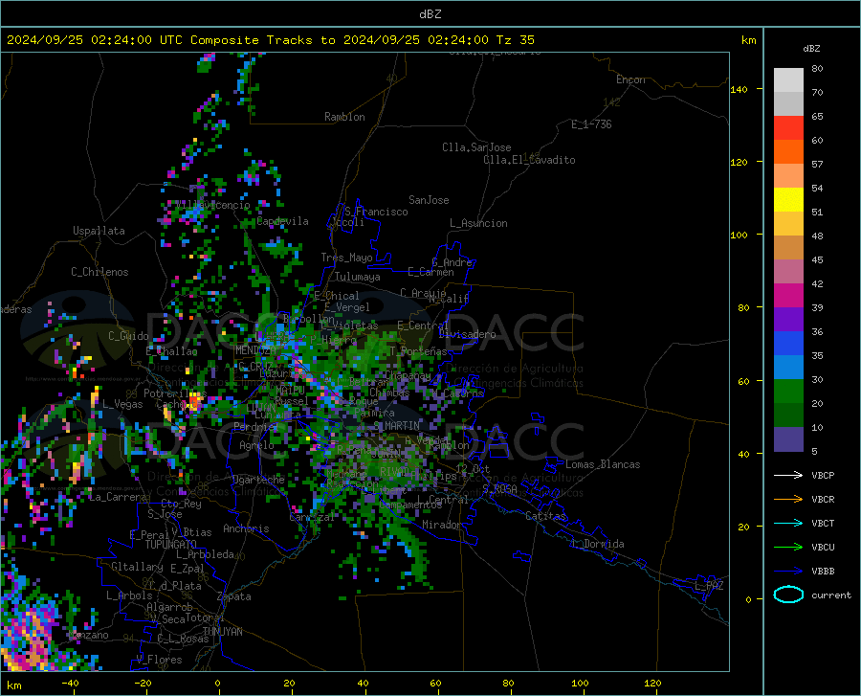
Task: Click the C_Guido map label
Action: click(x=128, y=336)
